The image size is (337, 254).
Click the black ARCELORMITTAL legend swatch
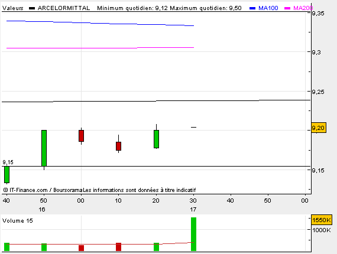[x=32, y=8]
